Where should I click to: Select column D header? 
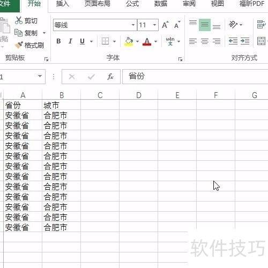click(139, 95)
